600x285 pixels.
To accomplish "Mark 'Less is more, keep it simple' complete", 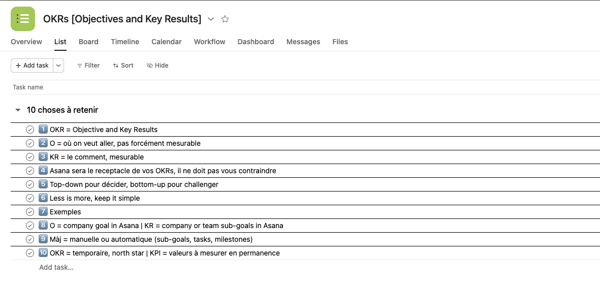I will click(x=30, y=198).
